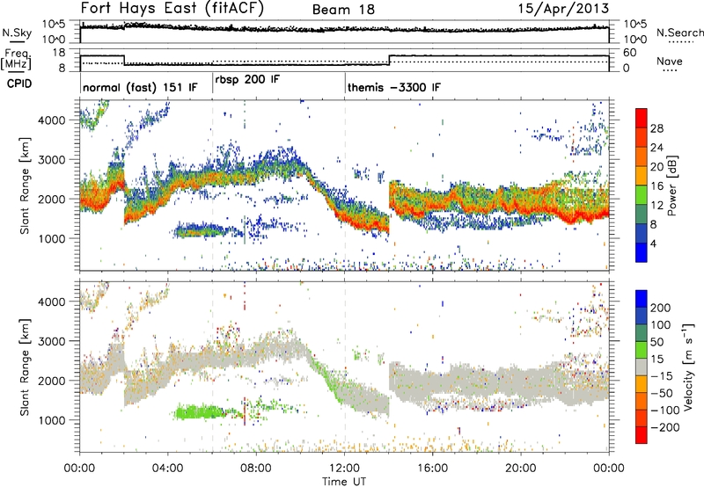Click the 'Time UT' axis title
The height and width of the screenshot is (487, 704).
(x=344, y=481)
